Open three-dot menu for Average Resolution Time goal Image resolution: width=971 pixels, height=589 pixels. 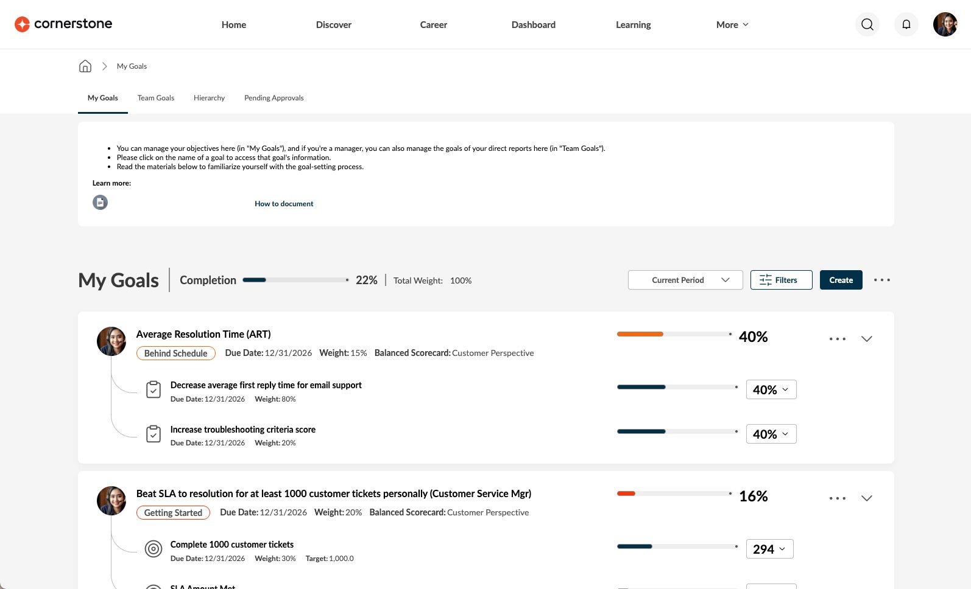pos(838,339)
